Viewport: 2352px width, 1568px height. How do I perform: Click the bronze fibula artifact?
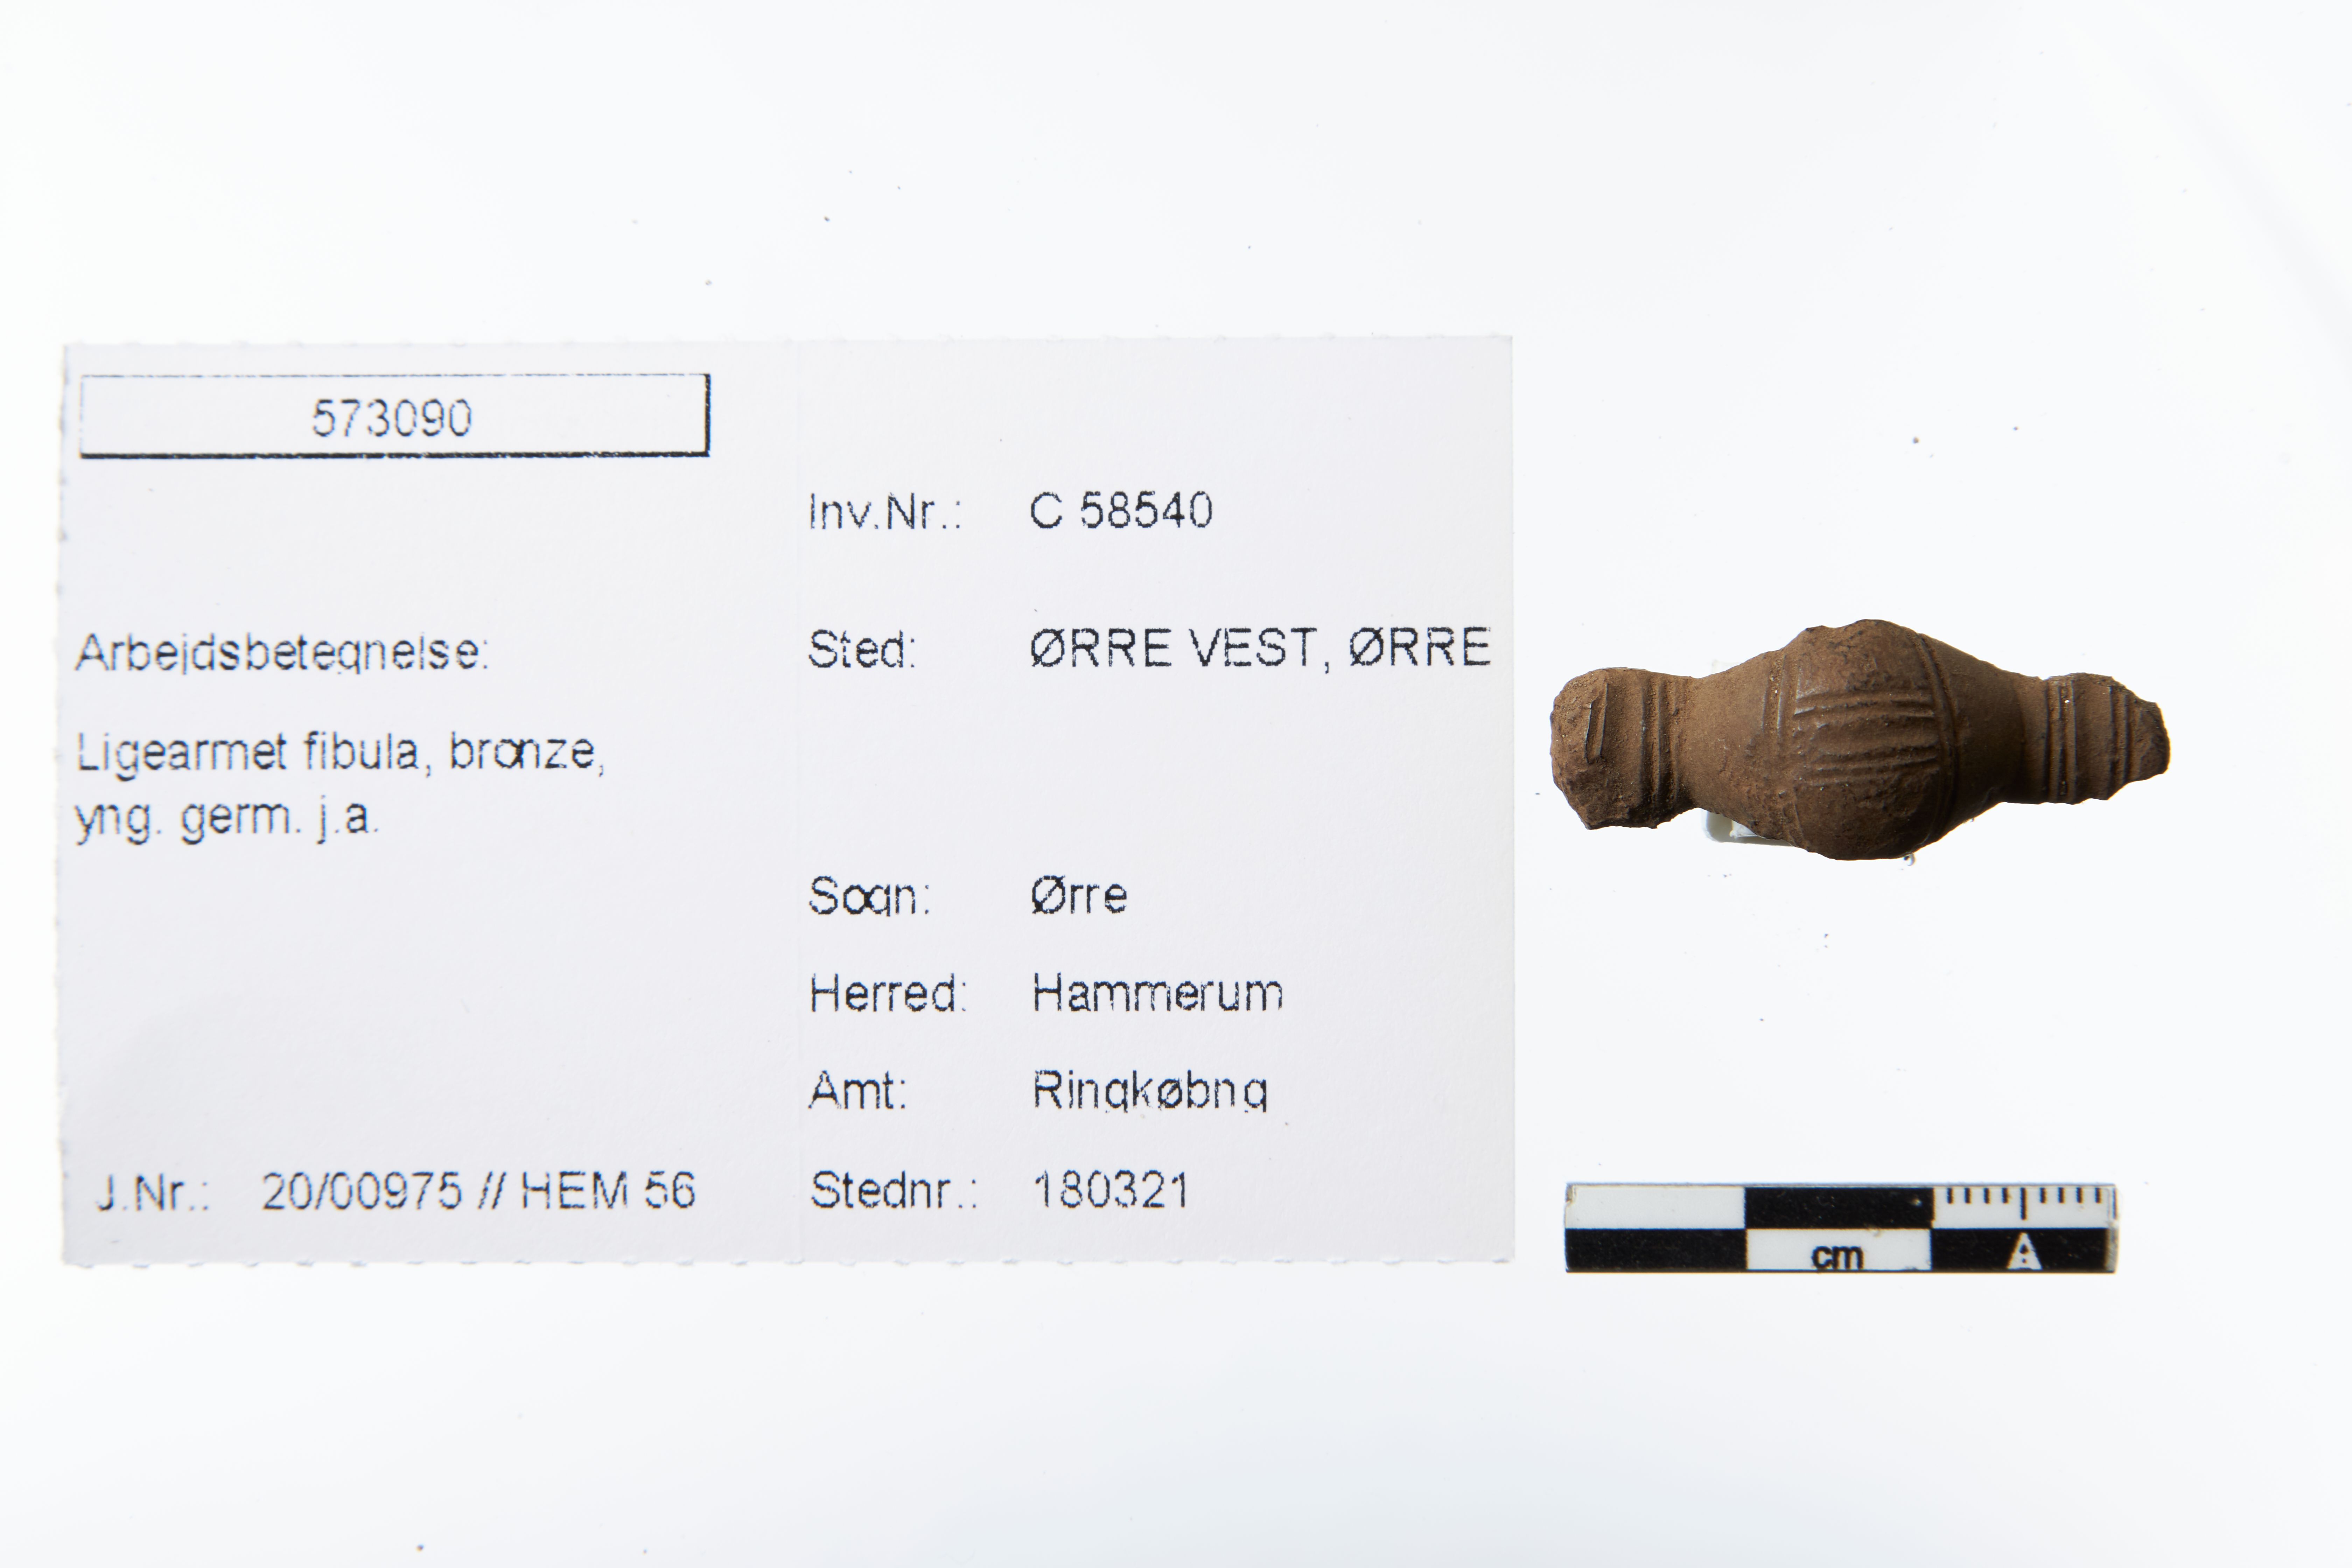pos(1860,740)
